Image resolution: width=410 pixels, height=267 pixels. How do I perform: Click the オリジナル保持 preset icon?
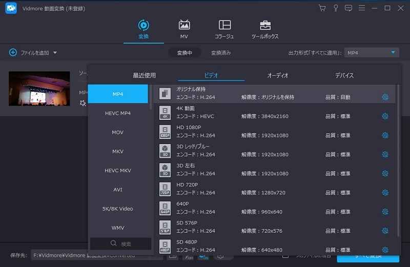[165, 94]
